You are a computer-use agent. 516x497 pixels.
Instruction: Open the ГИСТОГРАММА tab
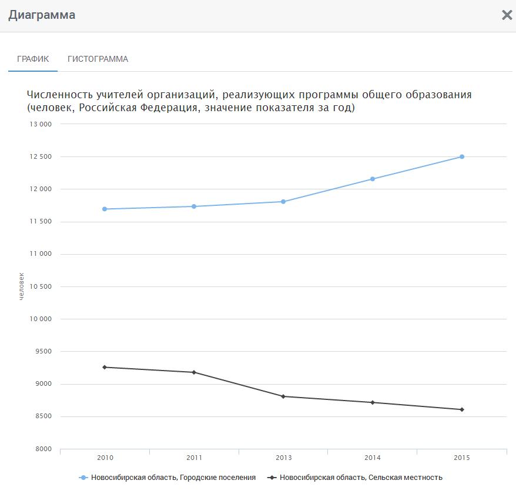pos(98,59)
